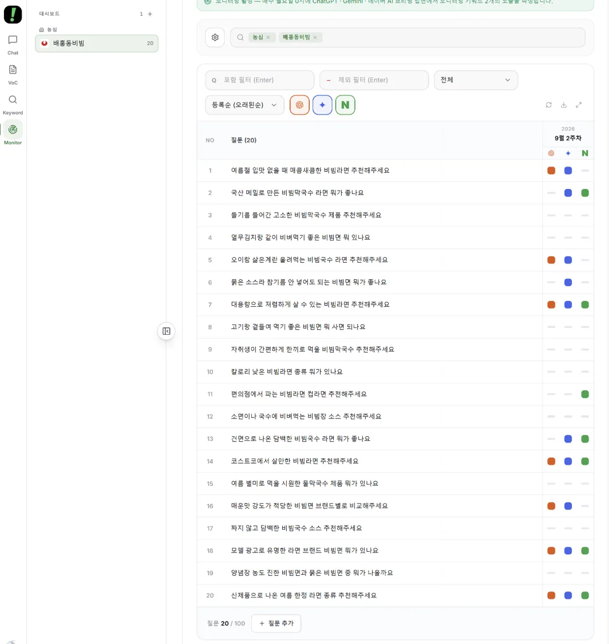
Task: Download the question table data
Action: [564, 105]
